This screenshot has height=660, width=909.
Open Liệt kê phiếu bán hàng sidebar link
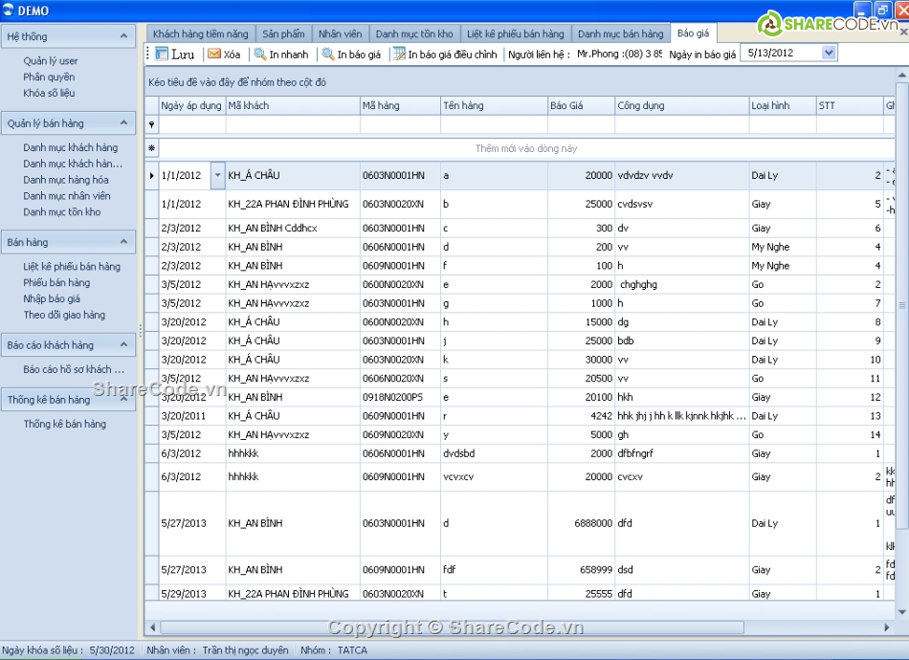(72, 267)
